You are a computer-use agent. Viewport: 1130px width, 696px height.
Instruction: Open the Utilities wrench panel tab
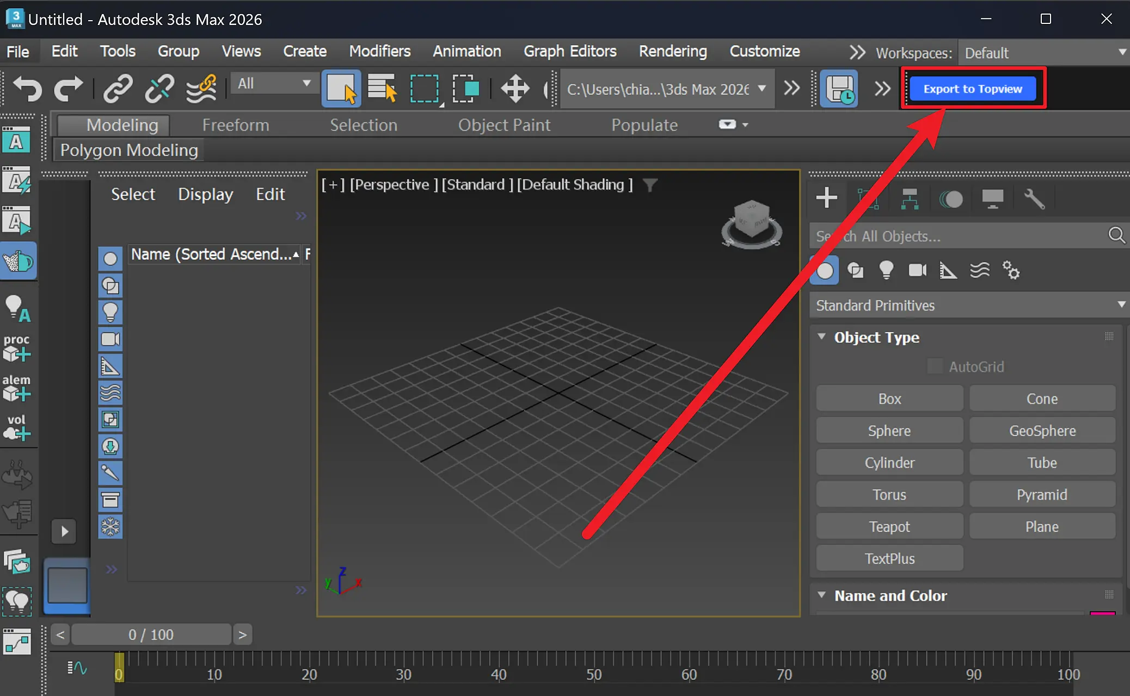pos(1034,198)
